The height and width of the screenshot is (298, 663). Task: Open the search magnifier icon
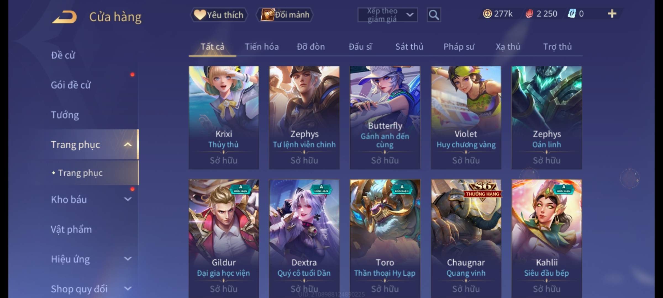pyautogui.click(x=434, y=15)
